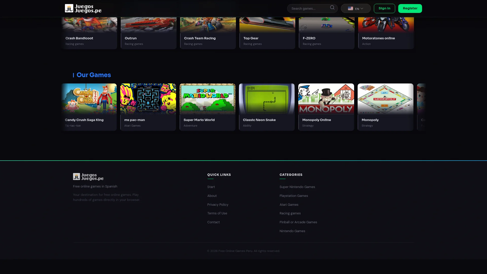Click the F-ZERO title text
Viewport: 487px width, 274px height.
(x=309, y=38)
